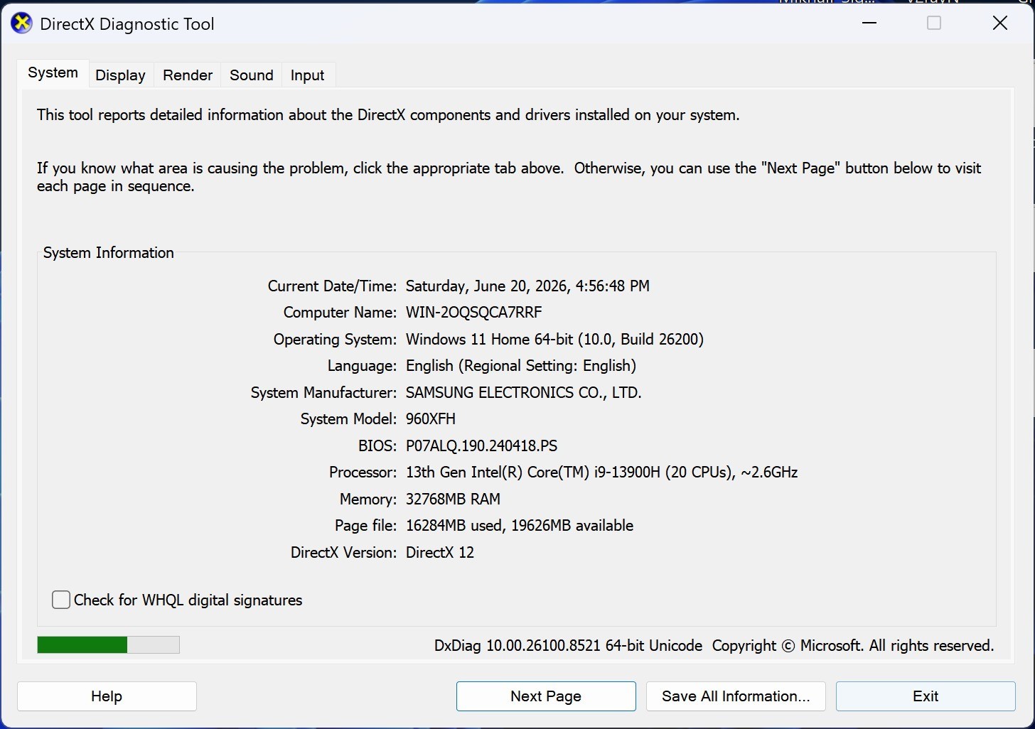Click the DxDiag 10.00.26100.8521 version text
Screen dimensions: 1035x729
pyautogui.click(x=568, y=646)
